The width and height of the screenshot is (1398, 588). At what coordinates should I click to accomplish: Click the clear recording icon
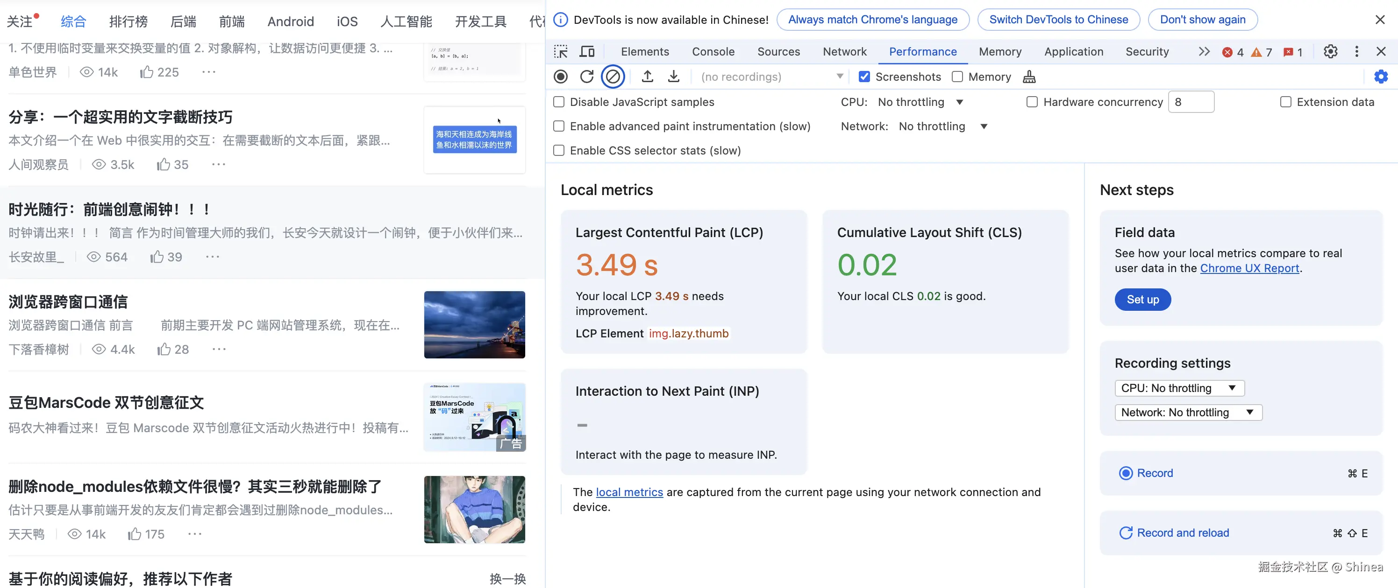point(613,77)
